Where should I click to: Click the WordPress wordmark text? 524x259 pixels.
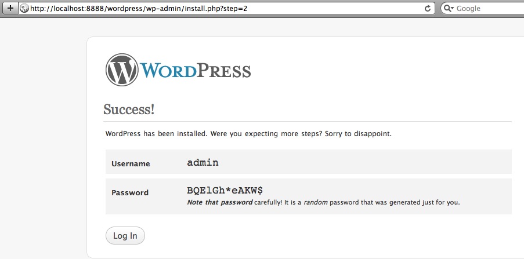tap(196, 71)
